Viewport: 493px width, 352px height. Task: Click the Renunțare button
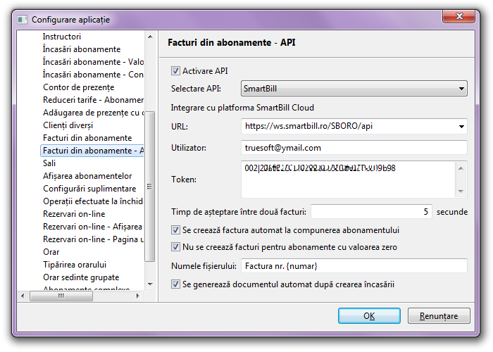click(439, 316)
